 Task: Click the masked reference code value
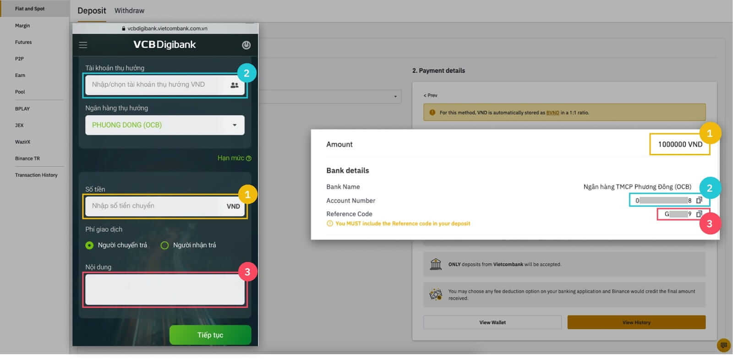[678, 214]
